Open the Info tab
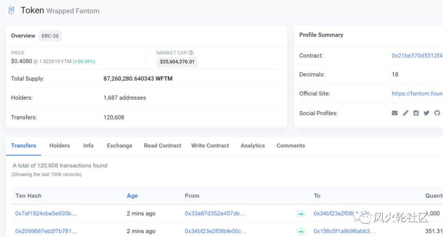The height and width of the screenshot is (237, 443). [89, 146]
